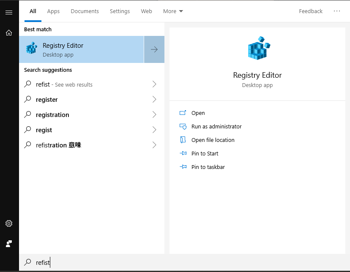Click the Run as administrator shield icon
Screen dimensions: 350x272
point(183,127)
